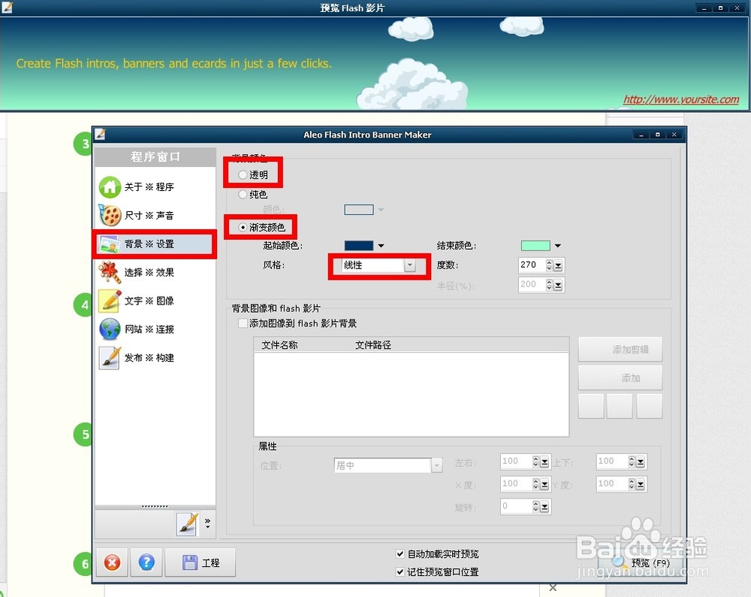
Task: Toggle 记住预览窗口位置 checkbox
Action: 400,571
